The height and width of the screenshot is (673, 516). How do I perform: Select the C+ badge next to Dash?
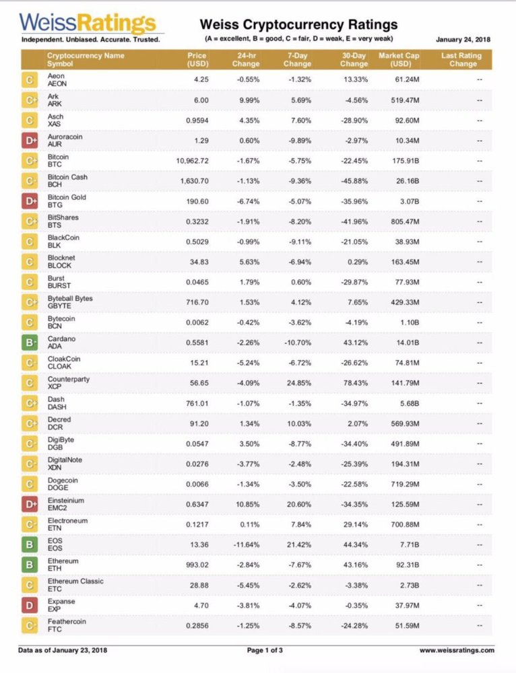point(30,404)
